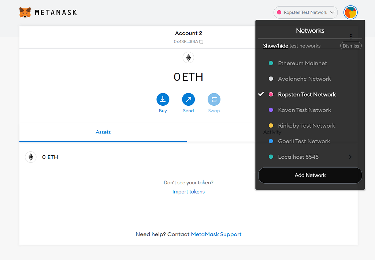Viewport: 375px width, 260px height.
Task: Select Ethereum Mainnet network
Action: coord(310,63)
